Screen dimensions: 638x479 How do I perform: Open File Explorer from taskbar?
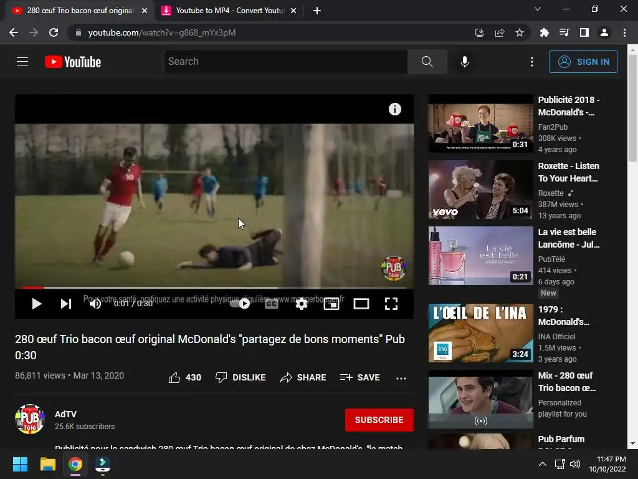[47, 464]
